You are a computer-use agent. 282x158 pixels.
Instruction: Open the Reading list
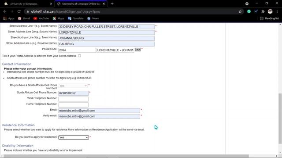pyautogui.click(x=269, y=18)
